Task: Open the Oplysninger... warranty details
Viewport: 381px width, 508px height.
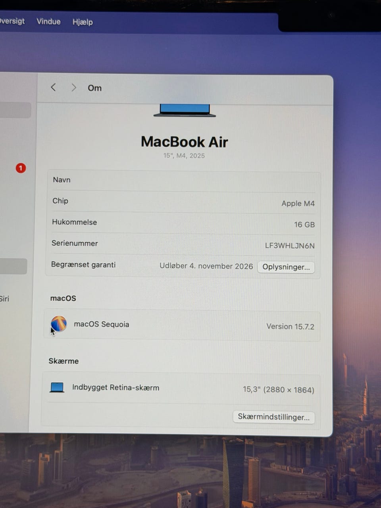Action: (286, 267)
